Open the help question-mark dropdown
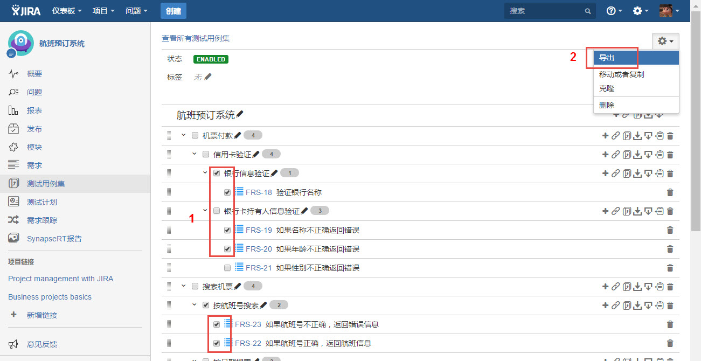 tap(614, 11)
